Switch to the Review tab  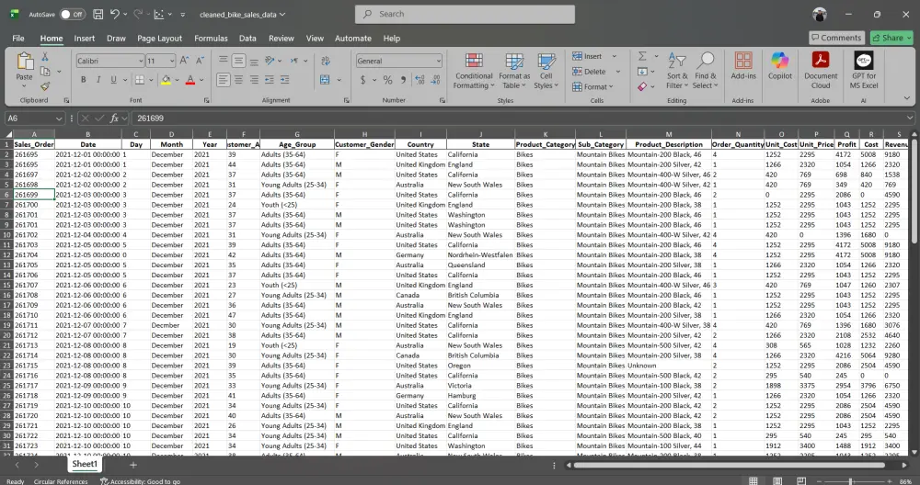281,38
